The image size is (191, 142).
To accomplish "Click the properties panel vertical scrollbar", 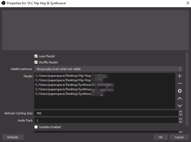I will tap(187, 89).
